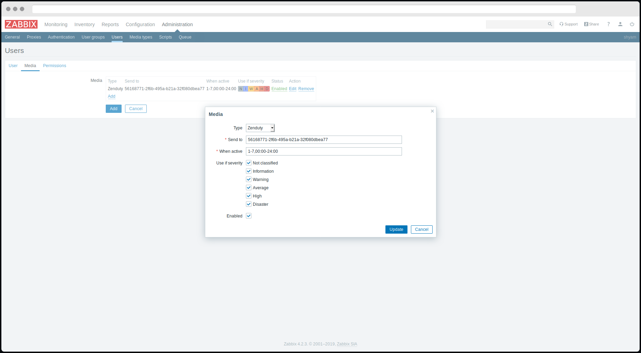Open the Inventory menu
The image size is (641, 353).
pyautogui.click(x=84, y=24)
